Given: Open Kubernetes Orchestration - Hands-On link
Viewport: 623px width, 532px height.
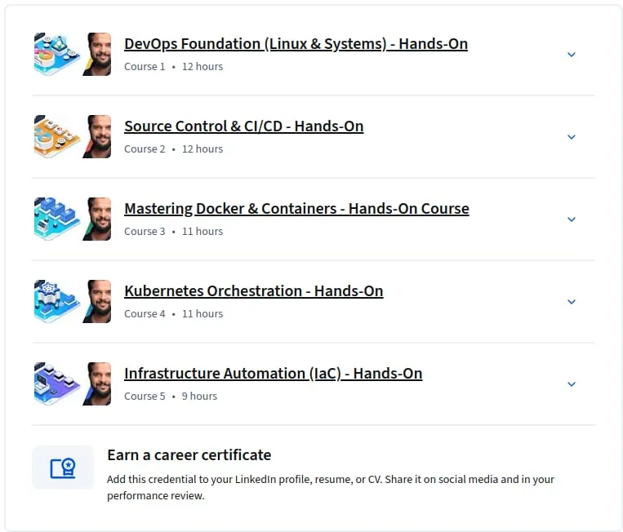Looking at the screenshot, I should (254, 291).
